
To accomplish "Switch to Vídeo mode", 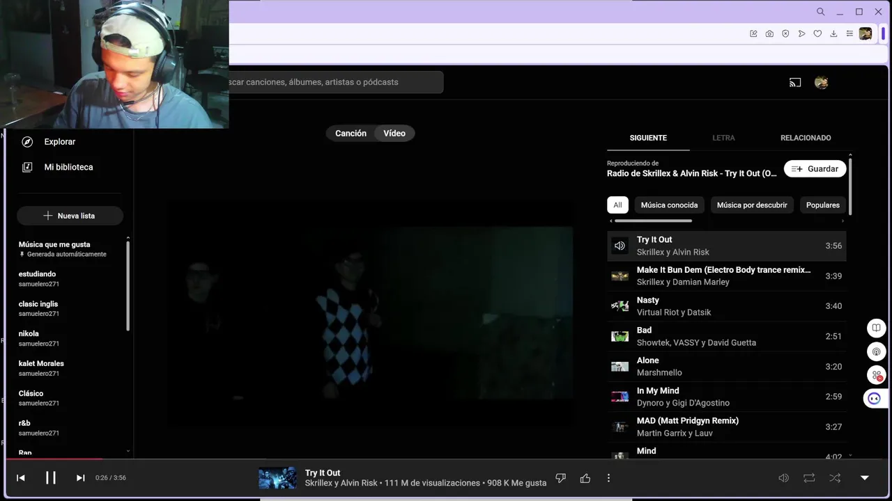I will point(394,134).
